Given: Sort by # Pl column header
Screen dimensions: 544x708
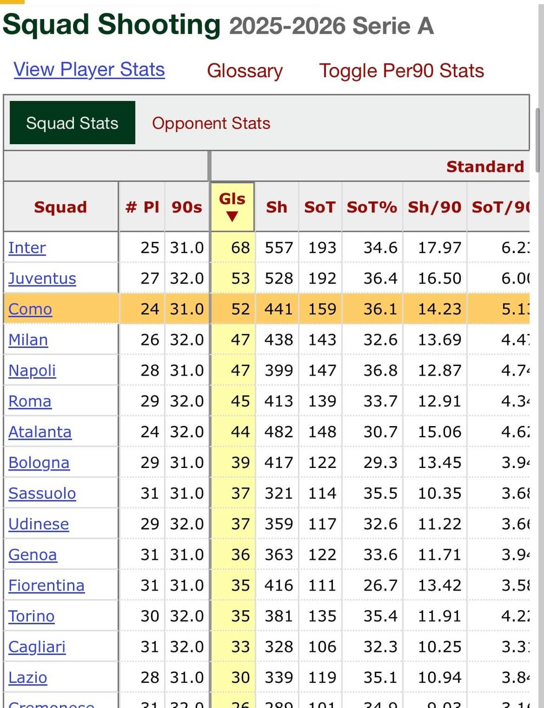Looking at the screenshot, I should click(x=142, y=207).
